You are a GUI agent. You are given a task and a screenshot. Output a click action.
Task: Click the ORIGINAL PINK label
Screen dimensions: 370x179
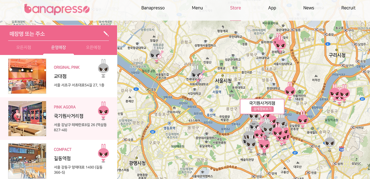pos(67,67)
